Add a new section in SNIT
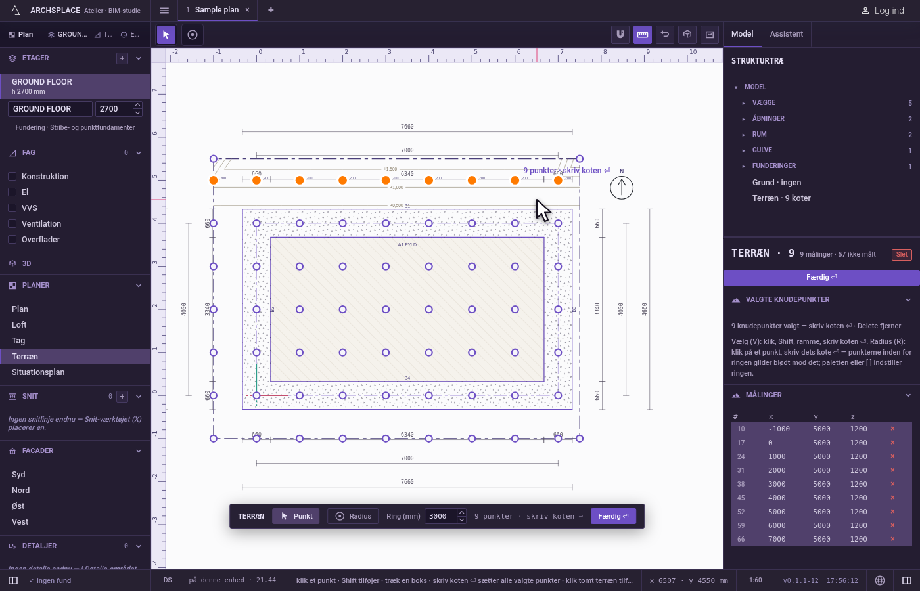This screenshot has height=591, width=920. [122, 397]
